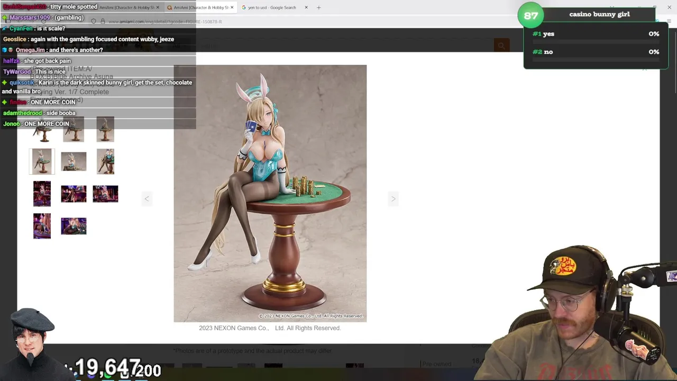Select the landscape thumbnail of figure off the table
The width and height of the screenshot is (677, 381).
tap(74, 161)
